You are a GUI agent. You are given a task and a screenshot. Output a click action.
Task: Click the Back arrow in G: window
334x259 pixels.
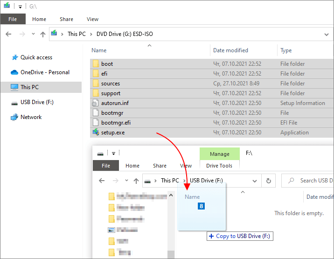(8, 34)
